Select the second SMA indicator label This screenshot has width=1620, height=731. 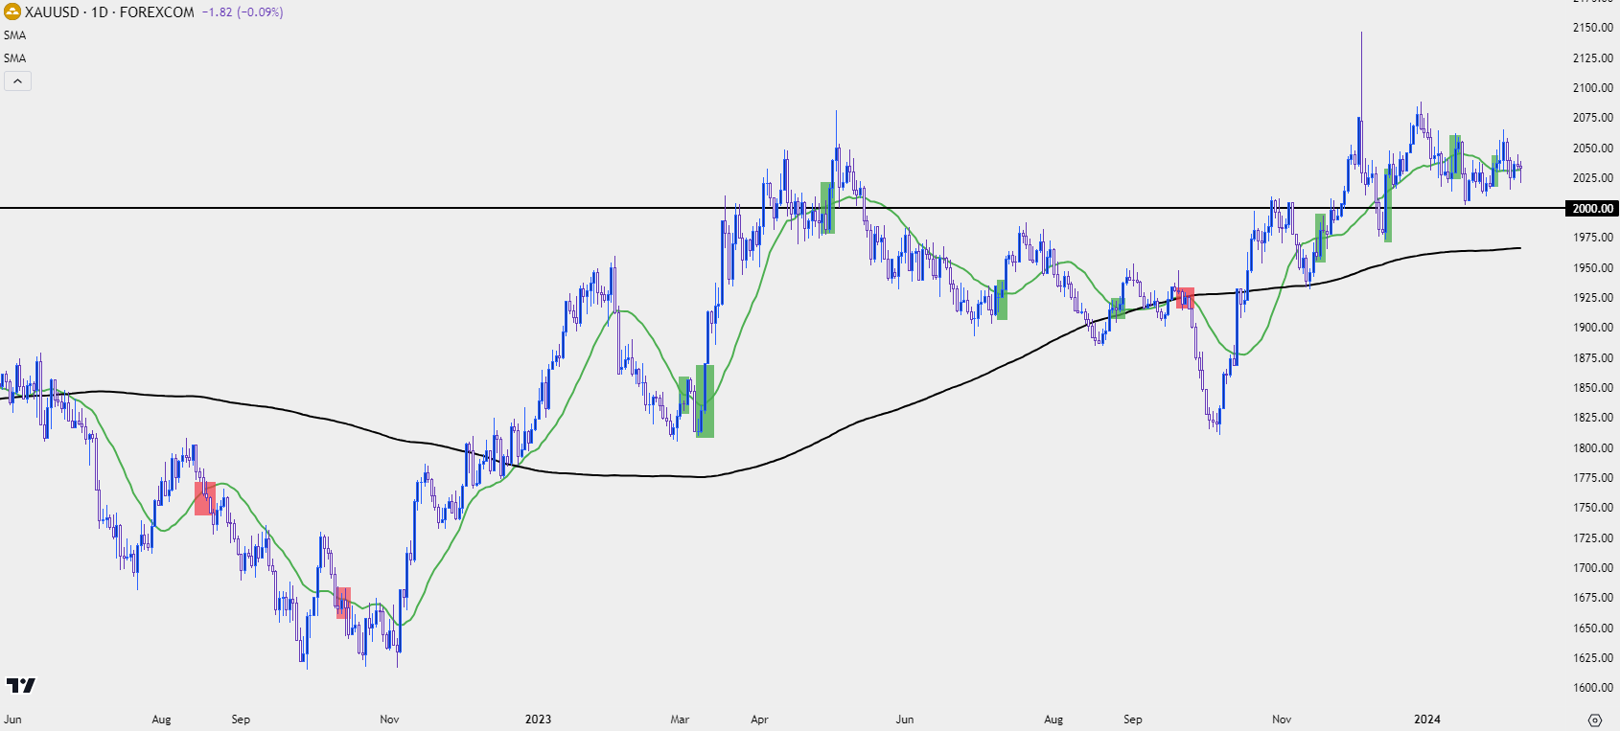click(15, 58)
